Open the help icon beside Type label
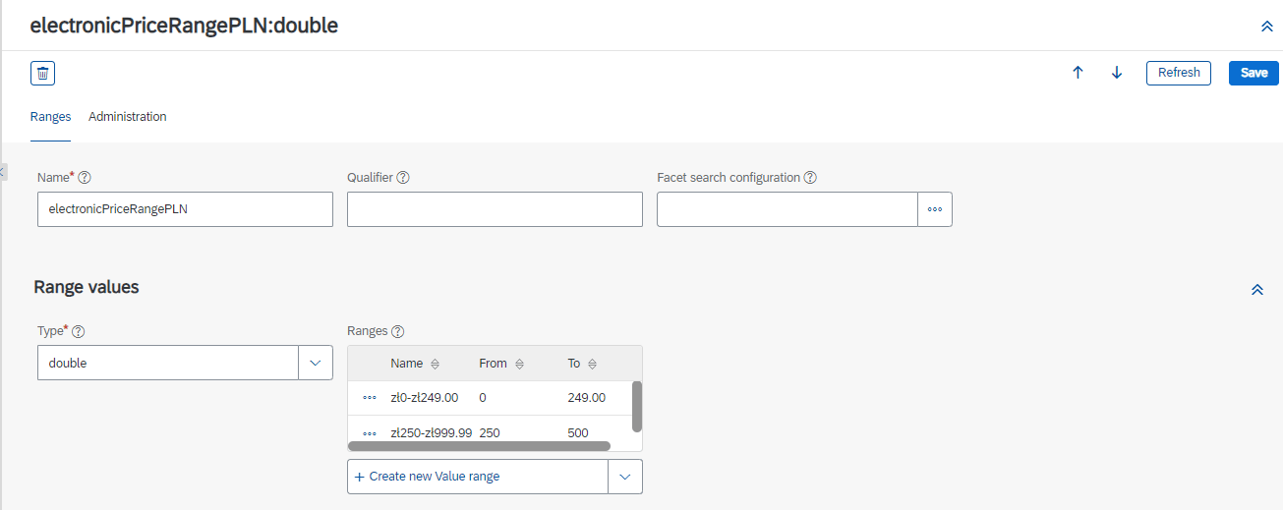Image resolution: width=1283 pixels, height=510 pixels. coord(79,331)
